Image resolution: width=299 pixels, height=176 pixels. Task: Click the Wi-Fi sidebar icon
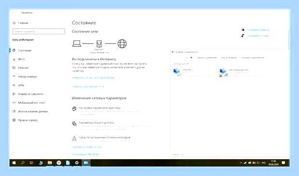pos(14,60)
